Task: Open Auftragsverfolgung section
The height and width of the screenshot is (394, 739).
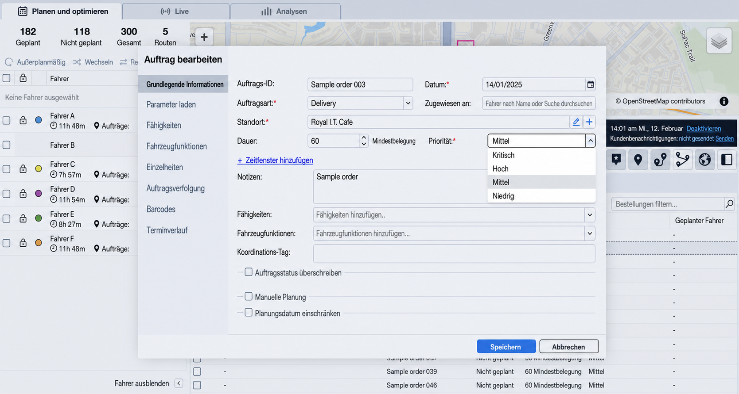Action: (175, 188)
